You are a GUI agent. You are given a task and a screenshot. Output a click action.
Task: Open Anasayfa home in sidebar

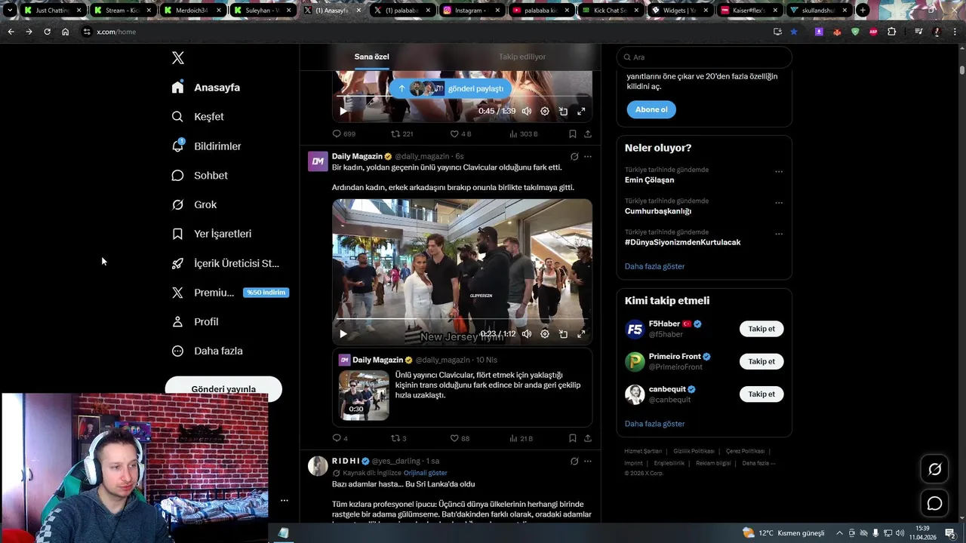[206, 87]
